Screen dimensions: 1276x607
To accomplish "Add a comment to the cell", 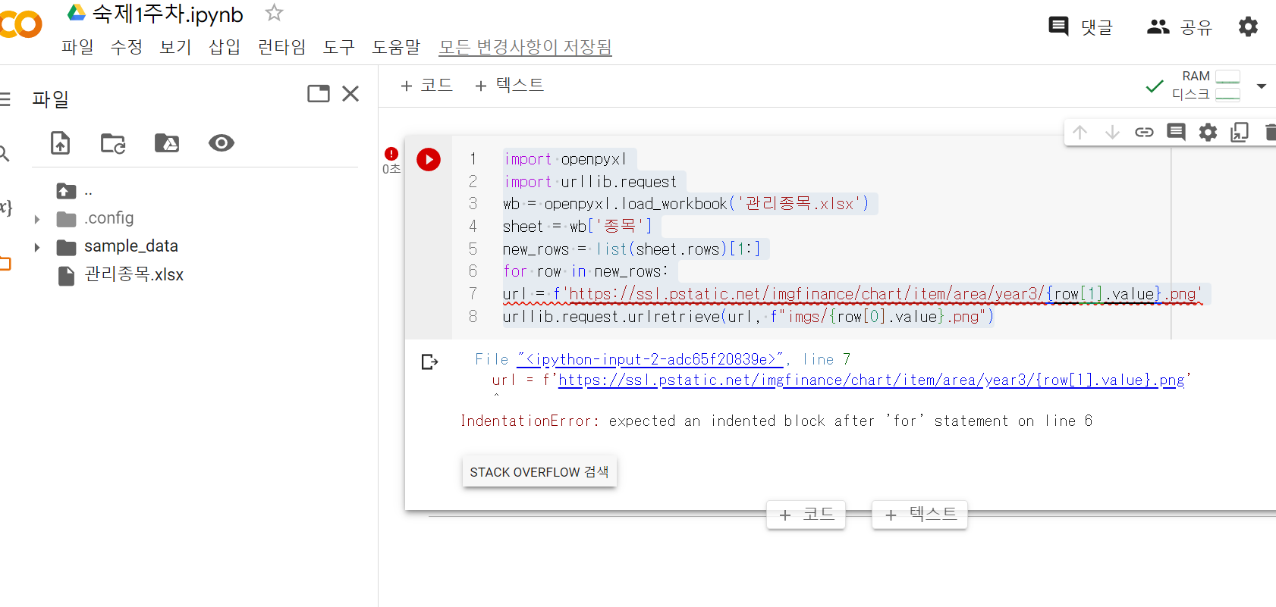I will (1176, 133).
